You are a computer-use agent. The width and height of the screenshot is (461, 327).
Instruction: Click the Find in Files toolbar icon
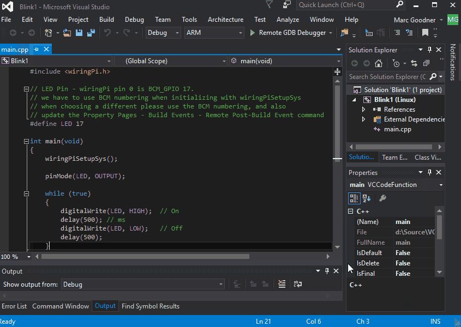344,33
